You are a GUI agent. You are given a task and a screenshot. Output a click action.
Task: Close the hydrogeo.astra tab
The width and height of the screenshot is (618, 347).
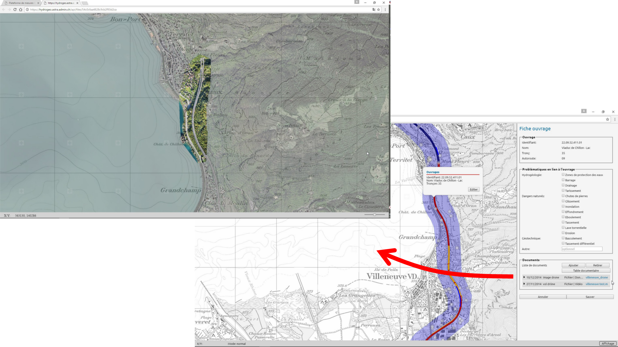[77, 3]
